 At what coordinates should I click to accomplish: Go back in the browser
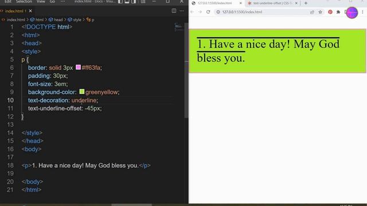click(x=192, y=12)
